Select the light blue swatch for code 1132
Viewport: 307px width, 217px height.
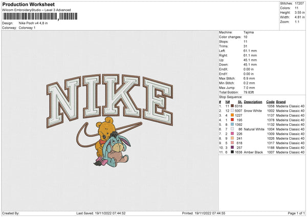[x=232, y=124]
